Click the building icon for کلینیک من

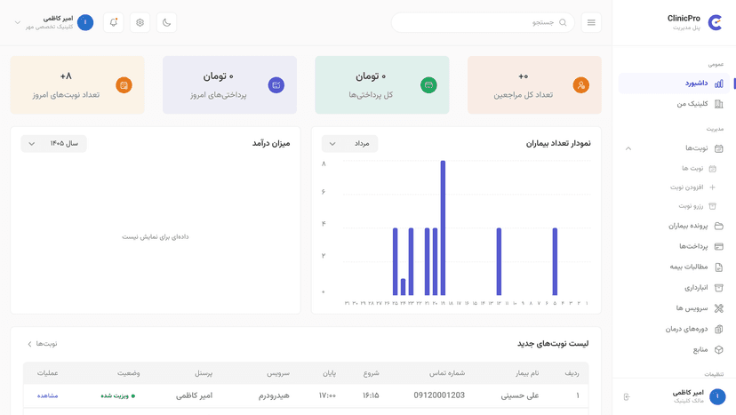718,104
